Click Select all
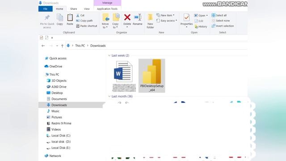The width and height of the screenshot is (286, 161). click(x=219, y=15)
